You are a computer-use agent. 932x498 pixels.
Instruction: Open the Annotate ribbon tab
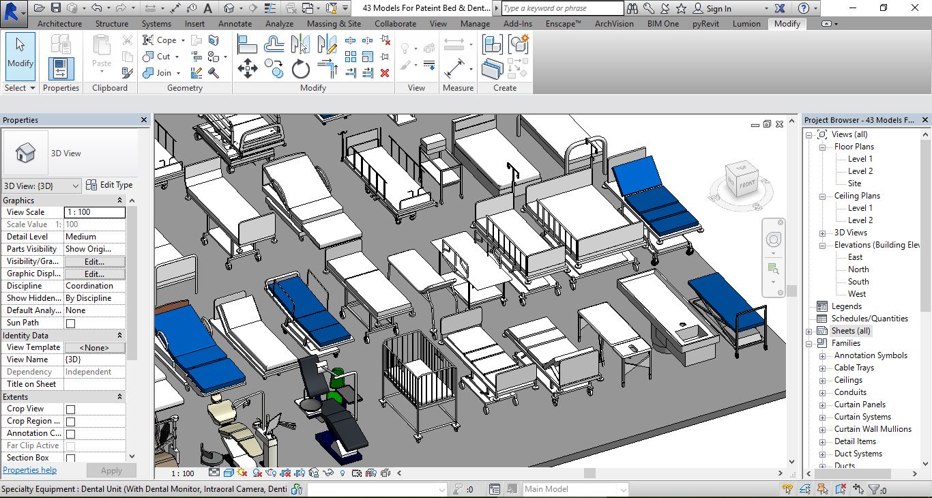(235, 24)
